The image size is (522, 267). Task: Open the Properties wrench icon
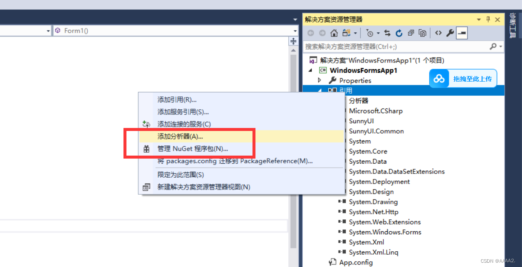click(x=450, y=33)
